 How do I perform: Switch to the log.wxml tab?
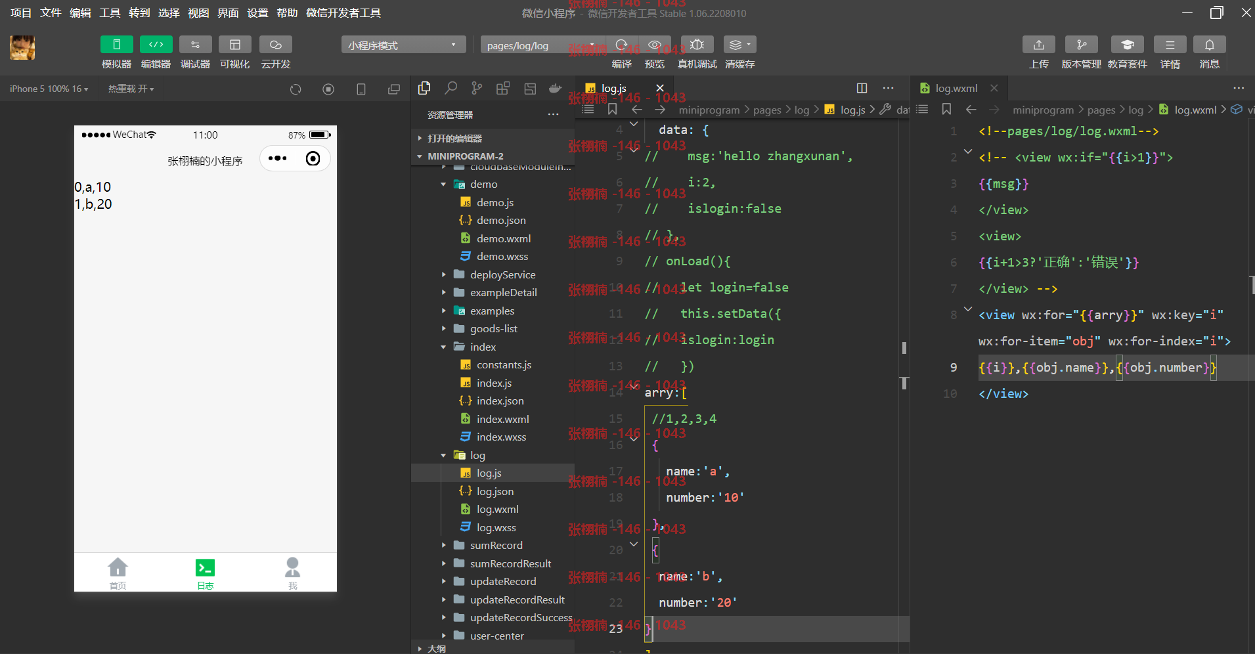956,88
